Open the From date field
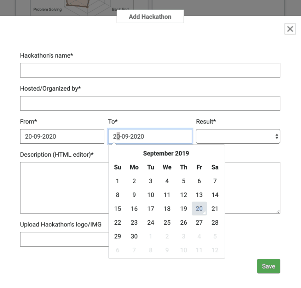301x288 pixels. [62, 136]
